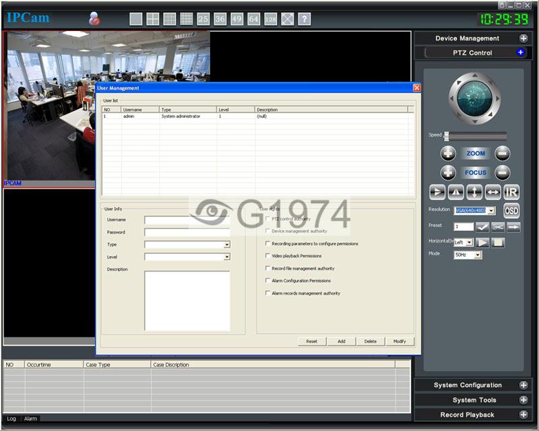
Task: Check Alarm Configuration Permissions
Action: coord(267,280)
